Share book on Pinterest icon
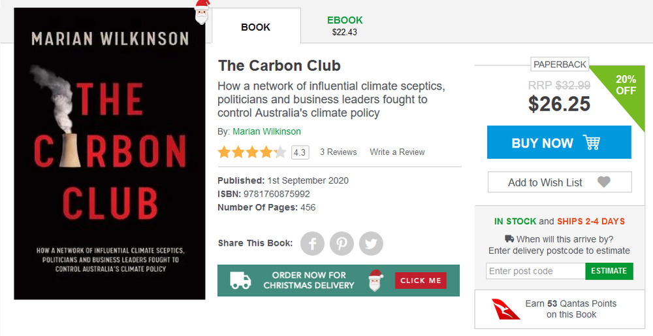The height and width of the screenshot is (336, 653). pos(342,244)
